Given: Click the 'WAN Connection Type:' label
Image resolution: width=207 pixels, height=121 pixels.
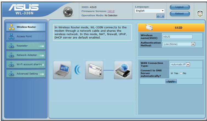Looking at the screenshot, I should pos(152,64).
